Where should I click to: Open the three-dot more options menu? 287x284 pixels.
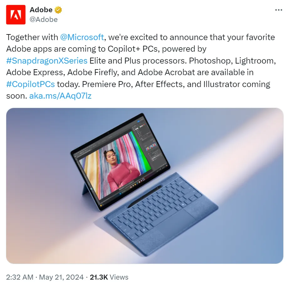pyautogui.click(x=279, y=10)
